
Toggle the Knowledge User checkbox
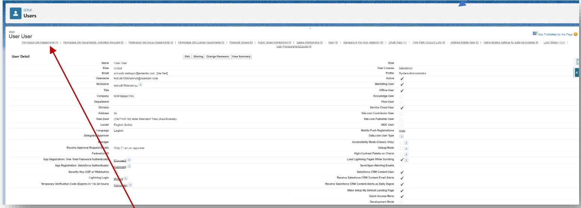click(402, 96)
